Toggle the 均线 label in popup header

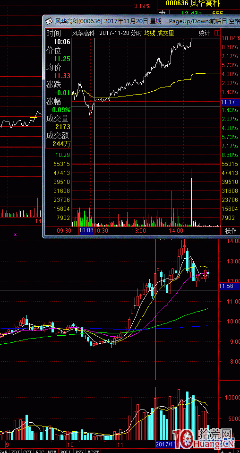click(x=149, y=33)
